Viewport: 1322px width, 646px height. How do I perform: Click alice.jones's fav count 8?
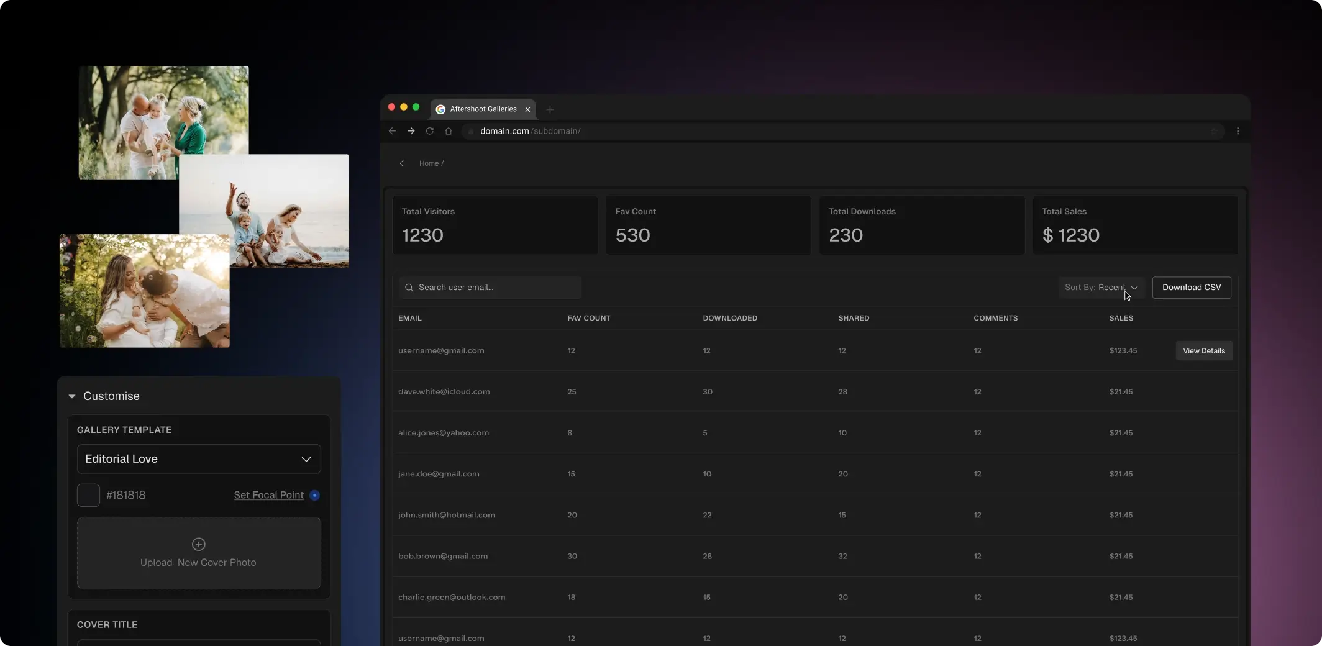[x=570, y=433]
